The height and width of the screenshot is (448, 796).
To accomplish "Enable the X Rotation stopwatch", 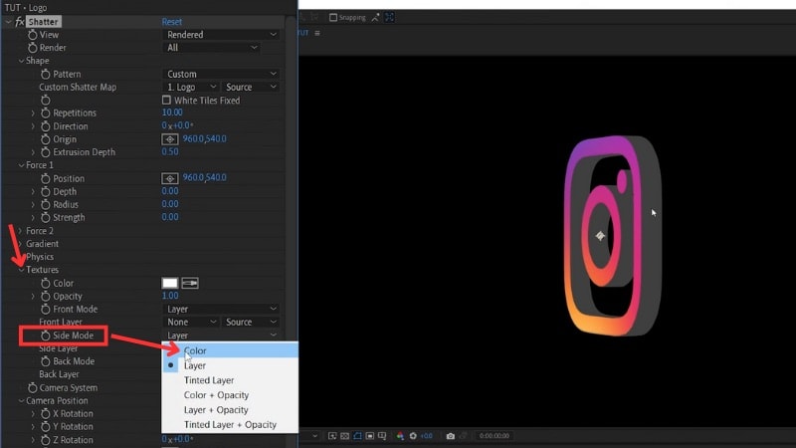I will coord(45,413).
